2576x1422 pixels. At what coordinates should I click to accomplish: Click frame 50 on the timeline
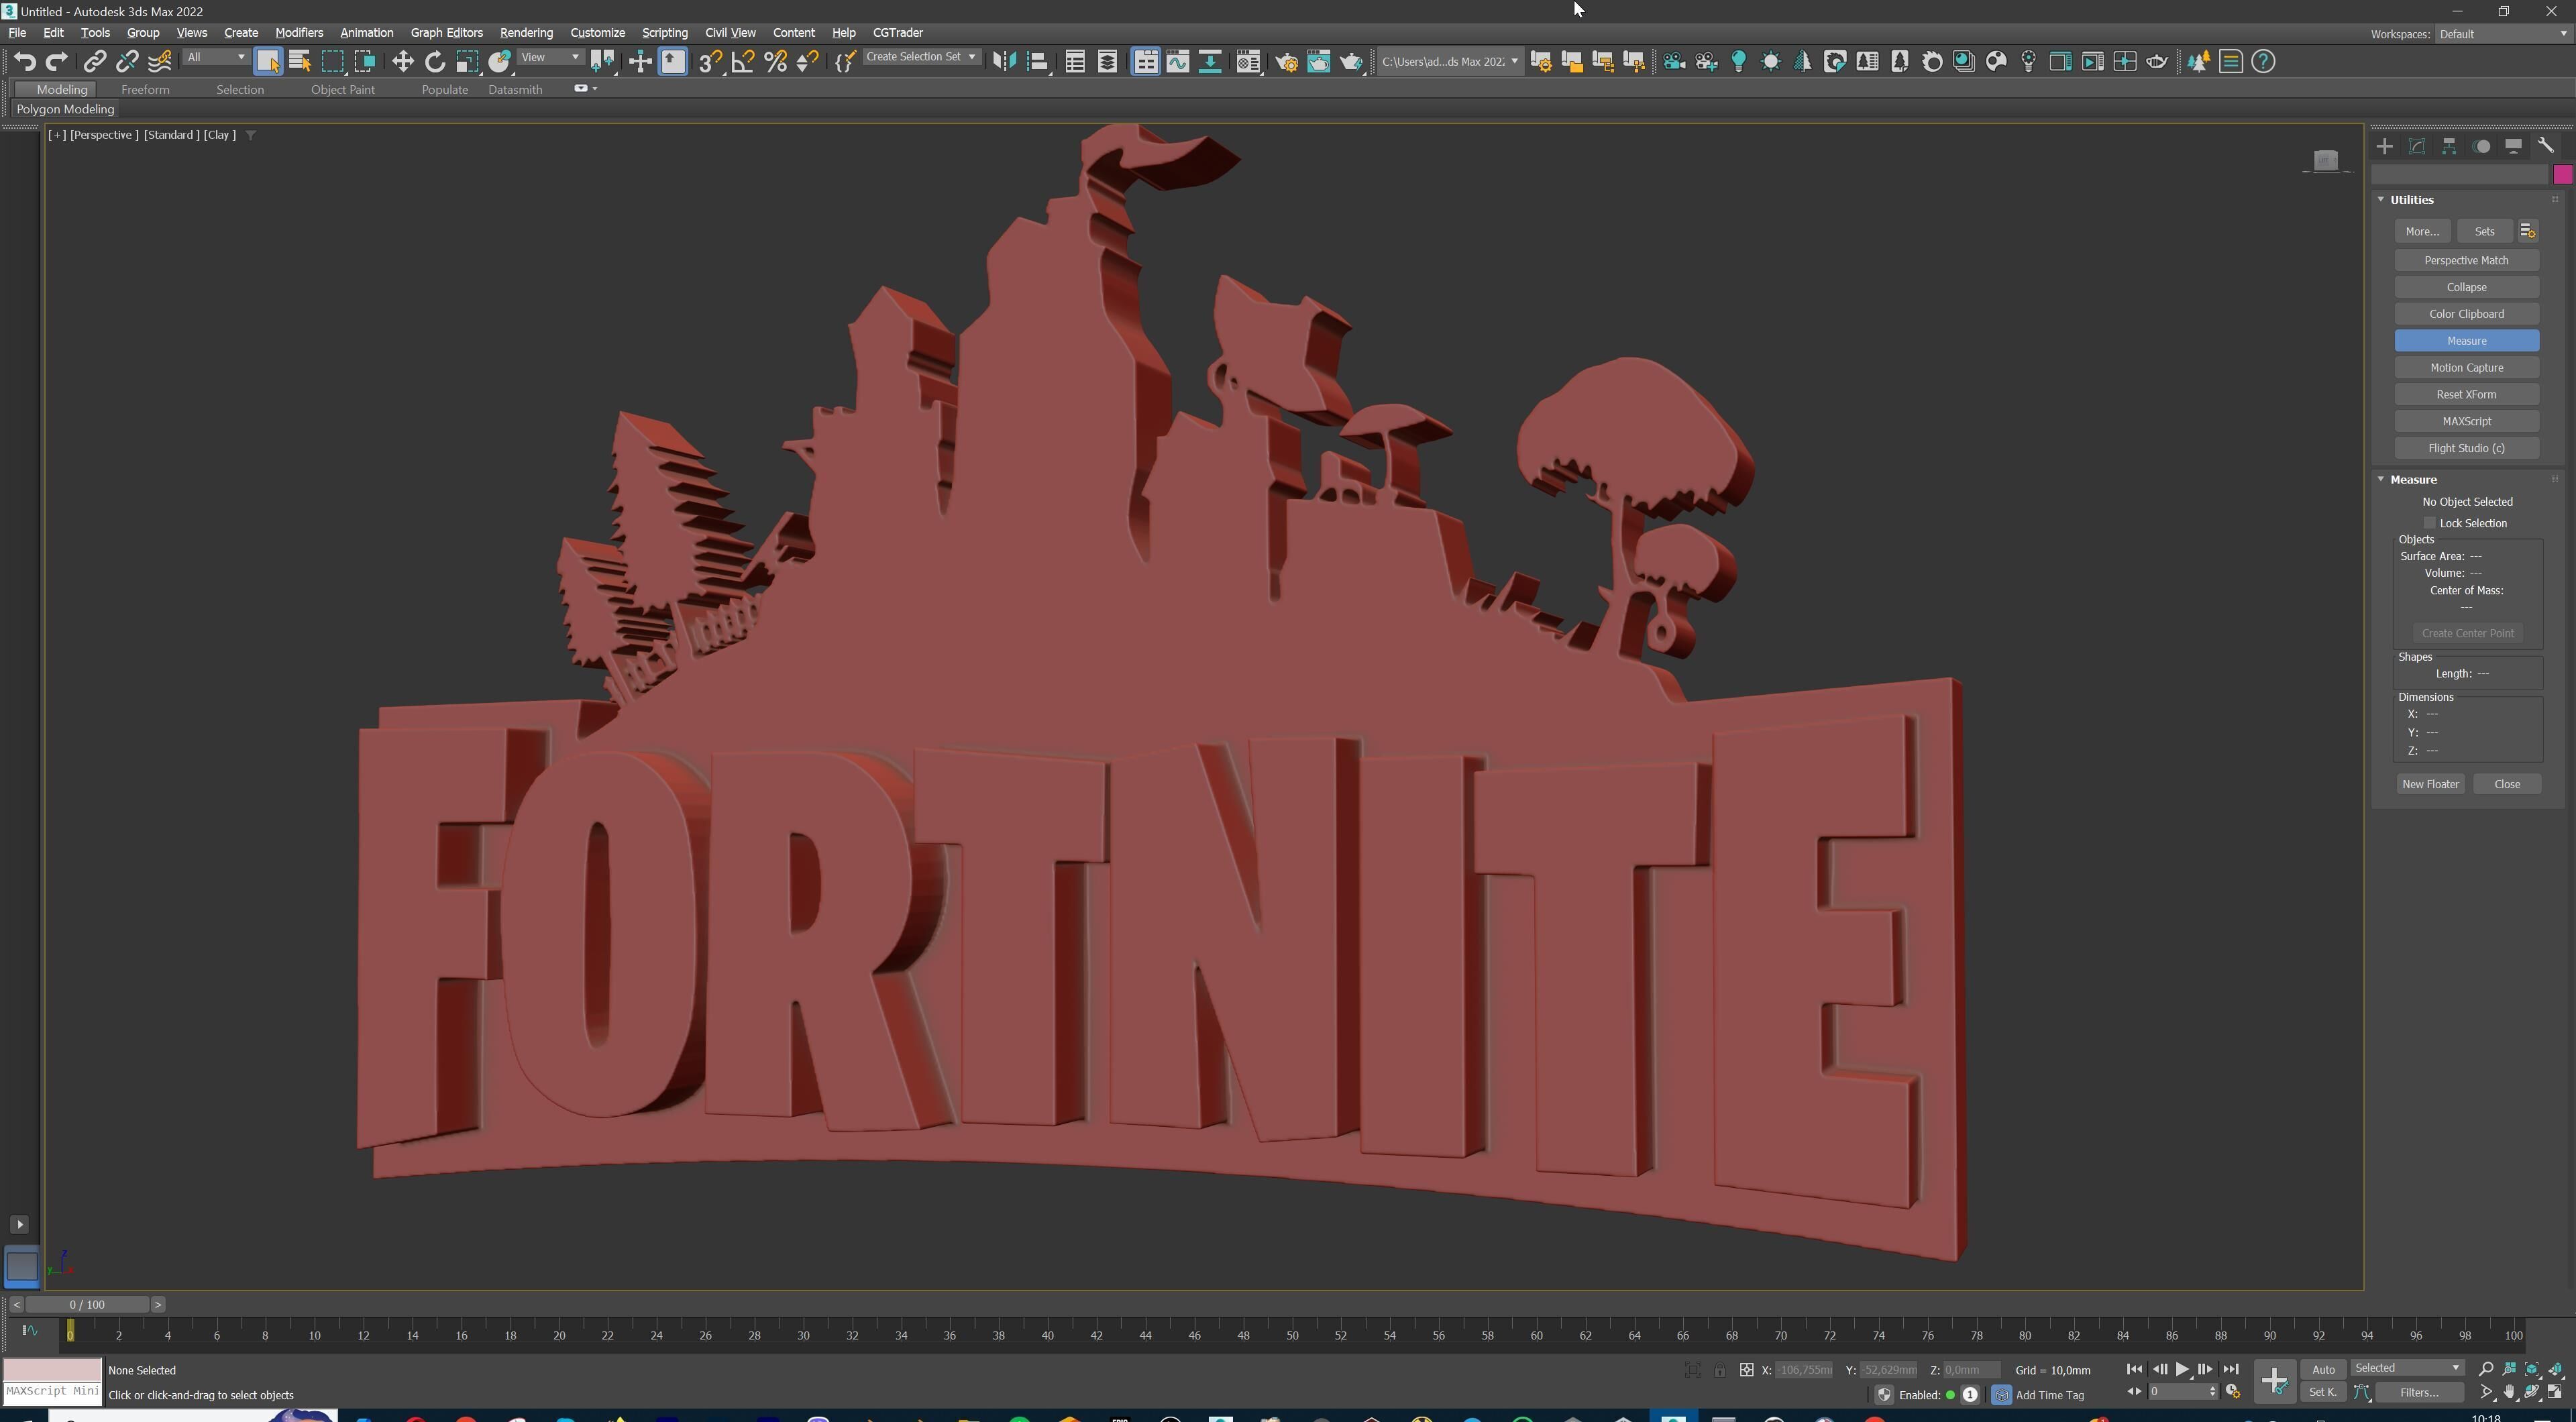pos(1292,1335)
